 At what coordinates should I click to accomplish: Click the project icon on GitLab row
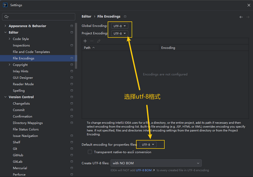coord(72,161)
